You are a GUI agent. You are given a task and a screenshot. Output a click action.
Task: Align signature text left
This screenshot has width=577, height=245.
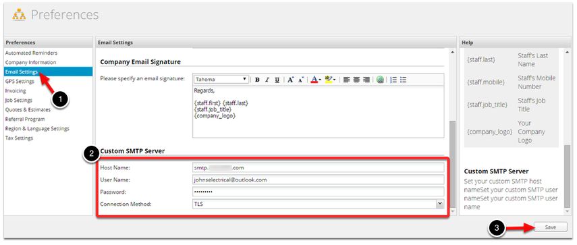click(346, 80)
